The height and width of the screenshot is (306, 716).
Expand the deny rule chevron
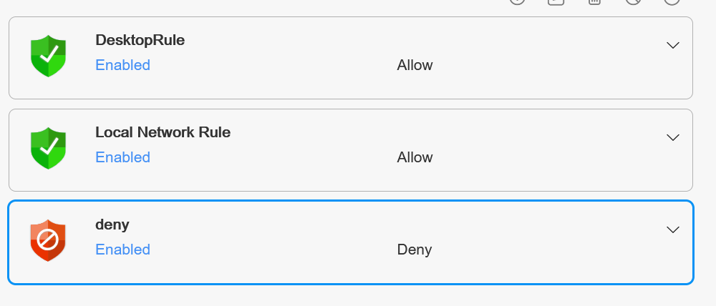(672, 229)
